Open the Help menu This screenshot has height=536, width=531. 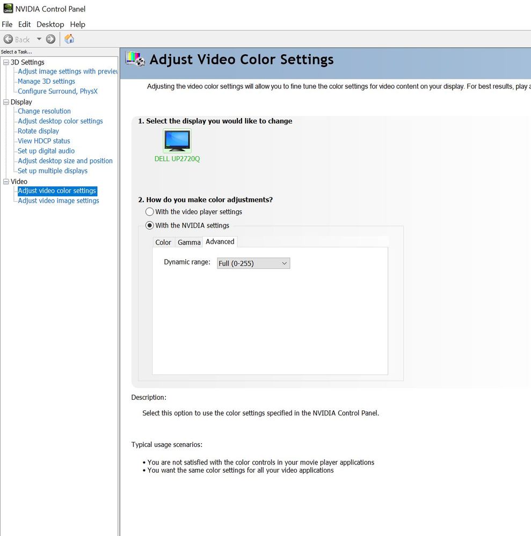pyautogui.click(x=78, y=24)
